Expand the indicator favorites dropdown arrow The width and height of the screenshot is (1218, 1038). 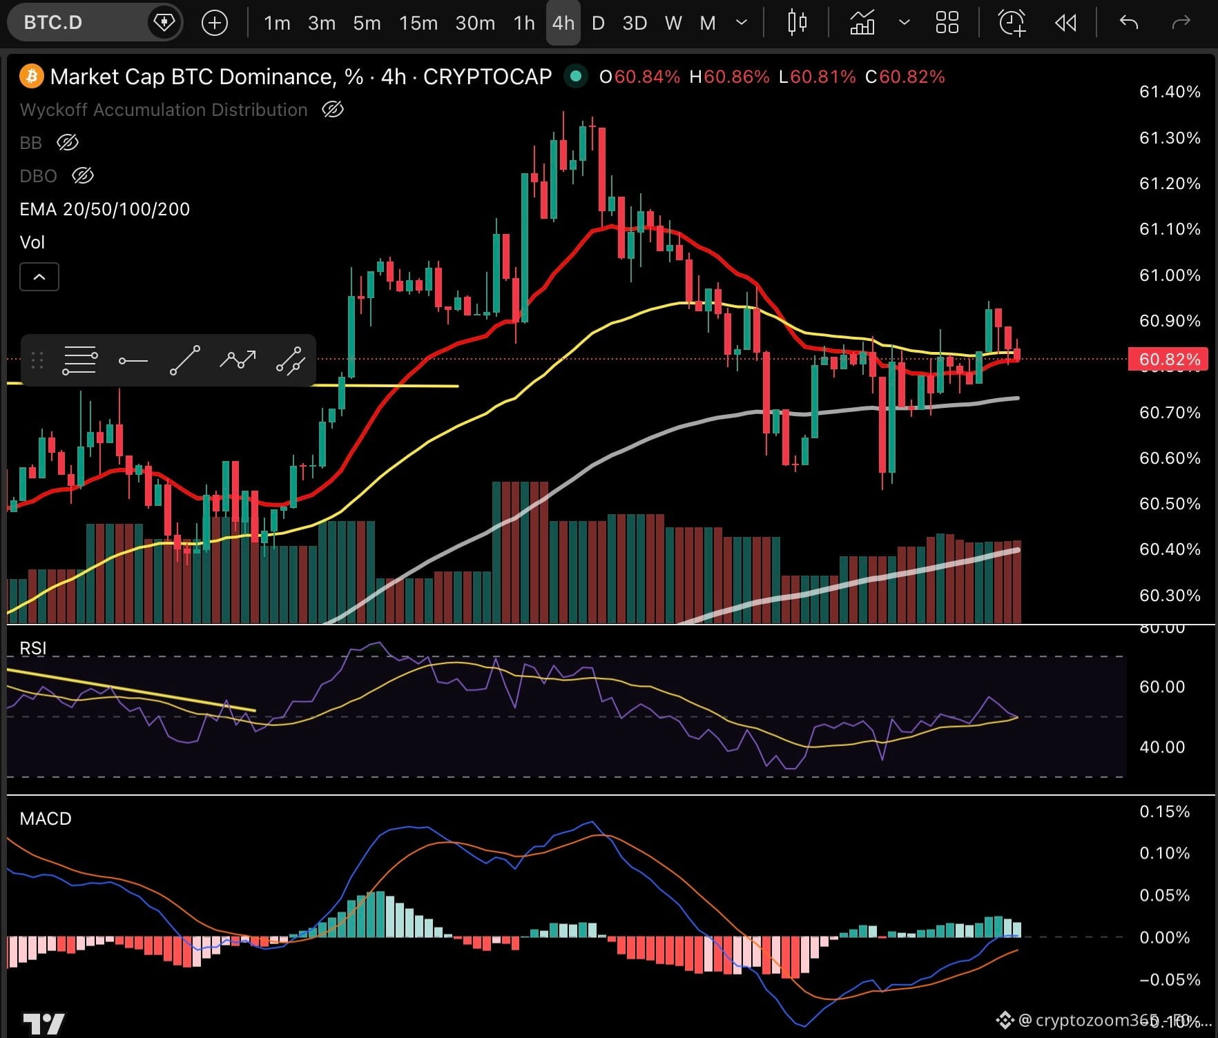[x=904, y=23]
